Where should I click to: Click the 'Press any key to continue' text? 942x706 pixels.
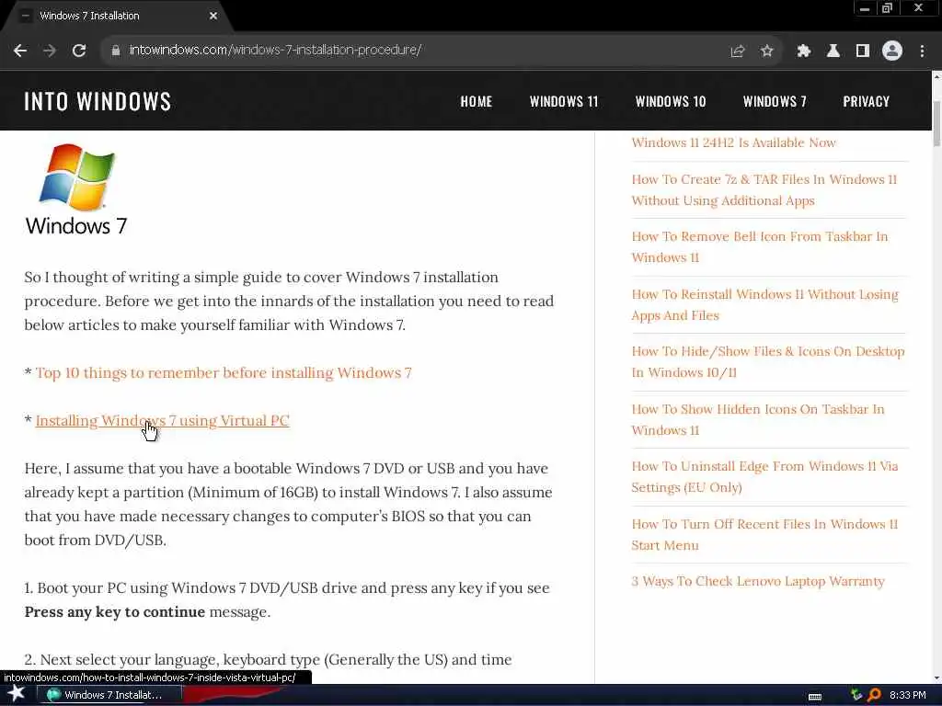(115, 611)
